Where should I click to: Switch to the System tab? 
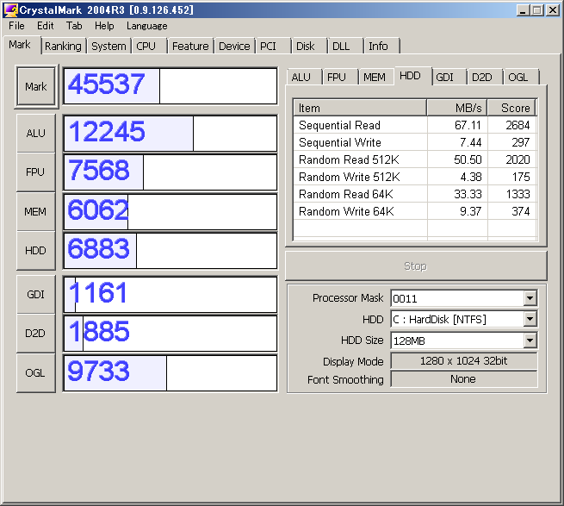point(108,47)
